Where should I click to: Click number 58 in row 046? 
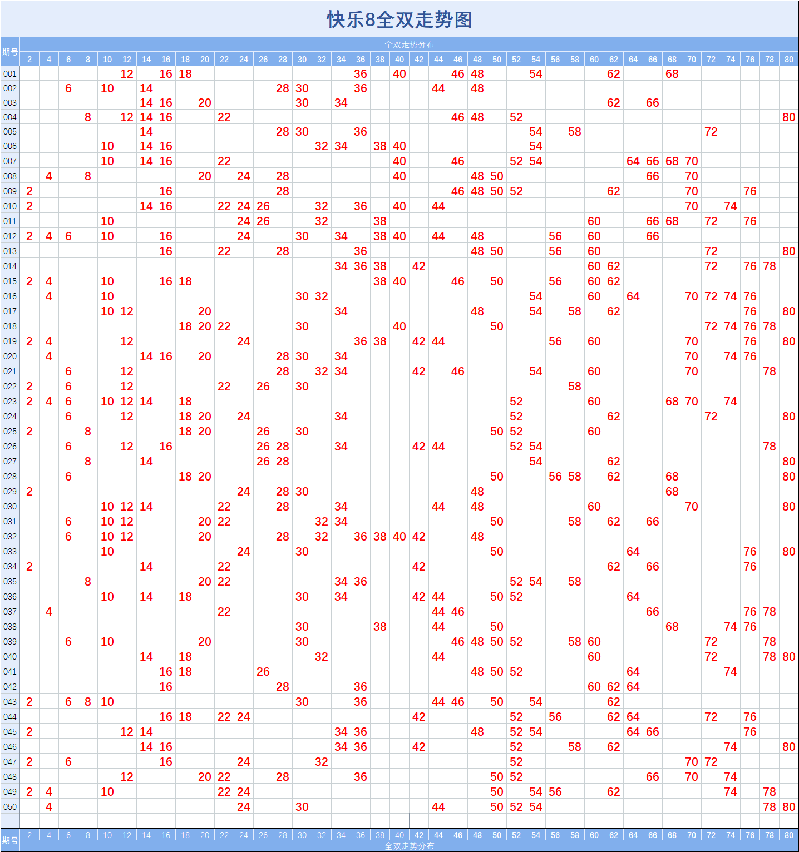(x=575, y=747)
